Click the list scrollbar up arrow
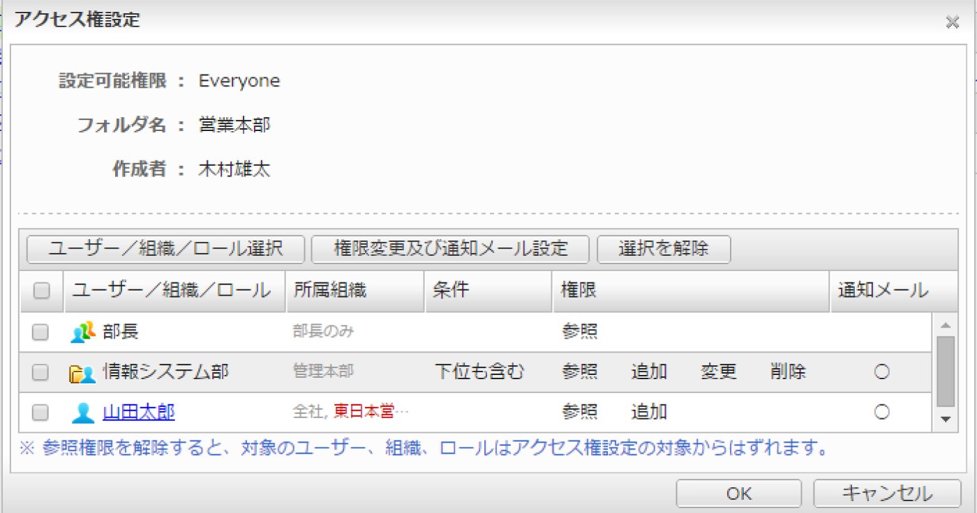The image size is (977, 513). coord(946,326)
